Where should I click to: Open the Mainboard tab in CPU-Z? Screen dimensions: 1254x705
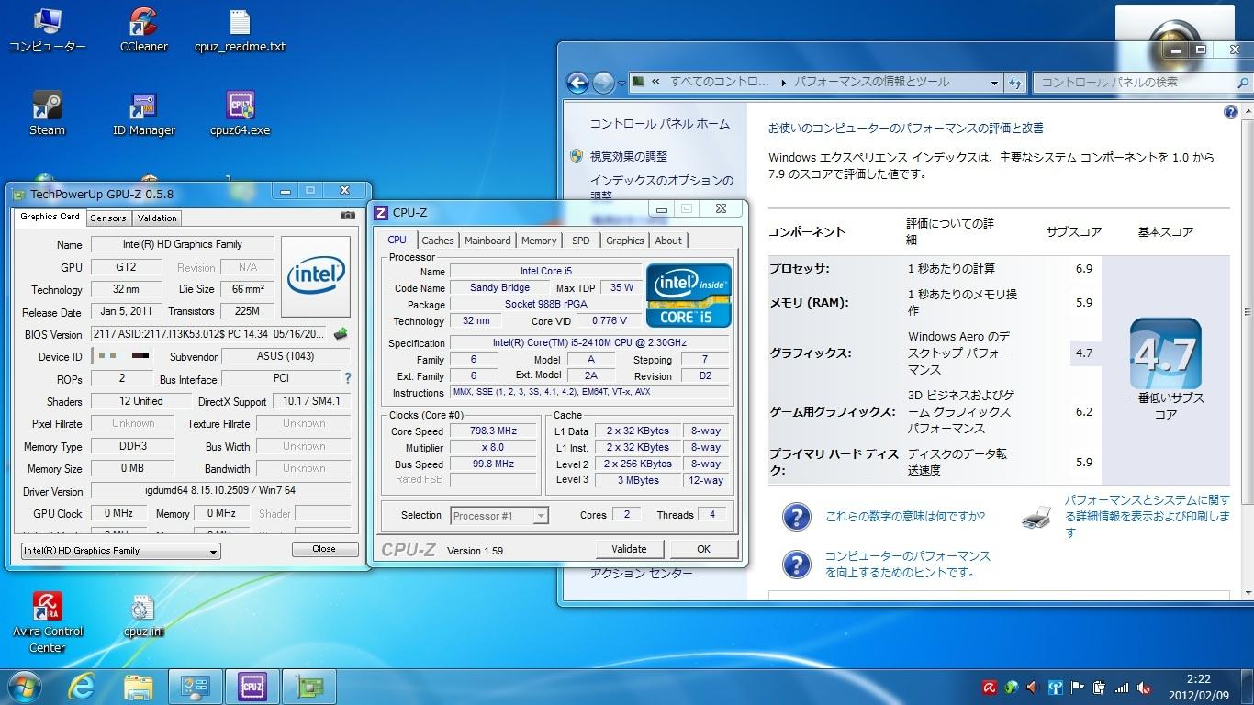point(487,241)
